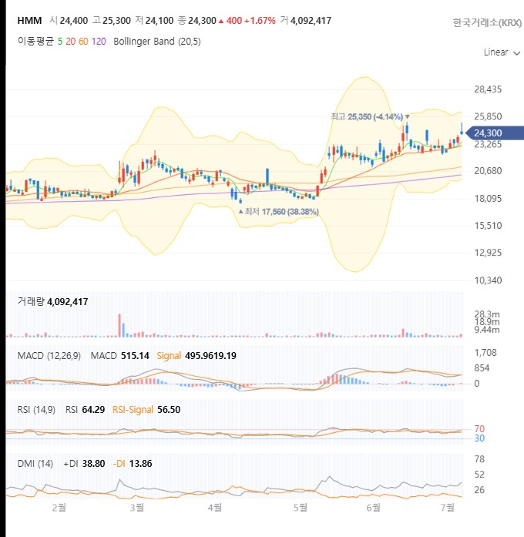Image resolution: width=524 pixels, height=537 pixels.
Task: Select the 60-day moving average label
Action: [x=83, y=42]
